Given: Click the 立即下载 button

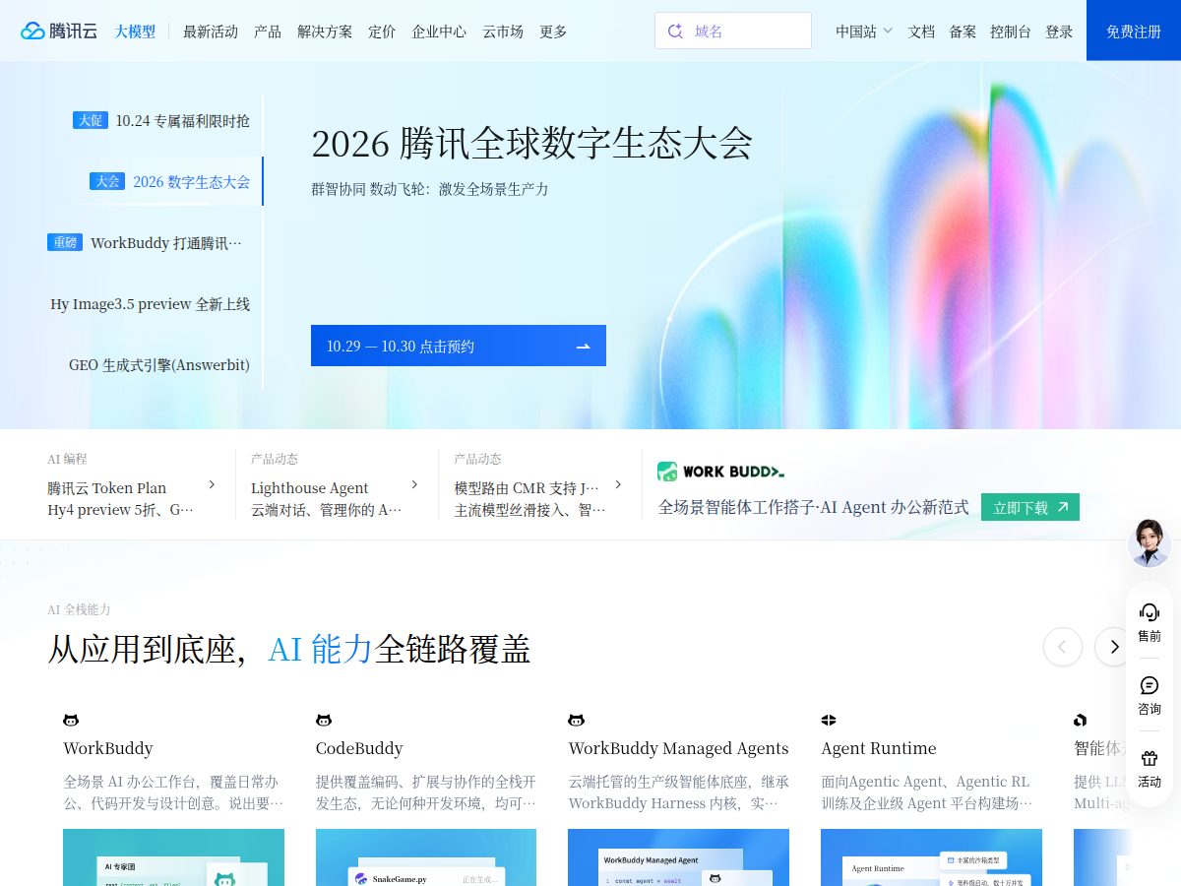Looking at the screenshot, I should click(x=1030, y=507).
